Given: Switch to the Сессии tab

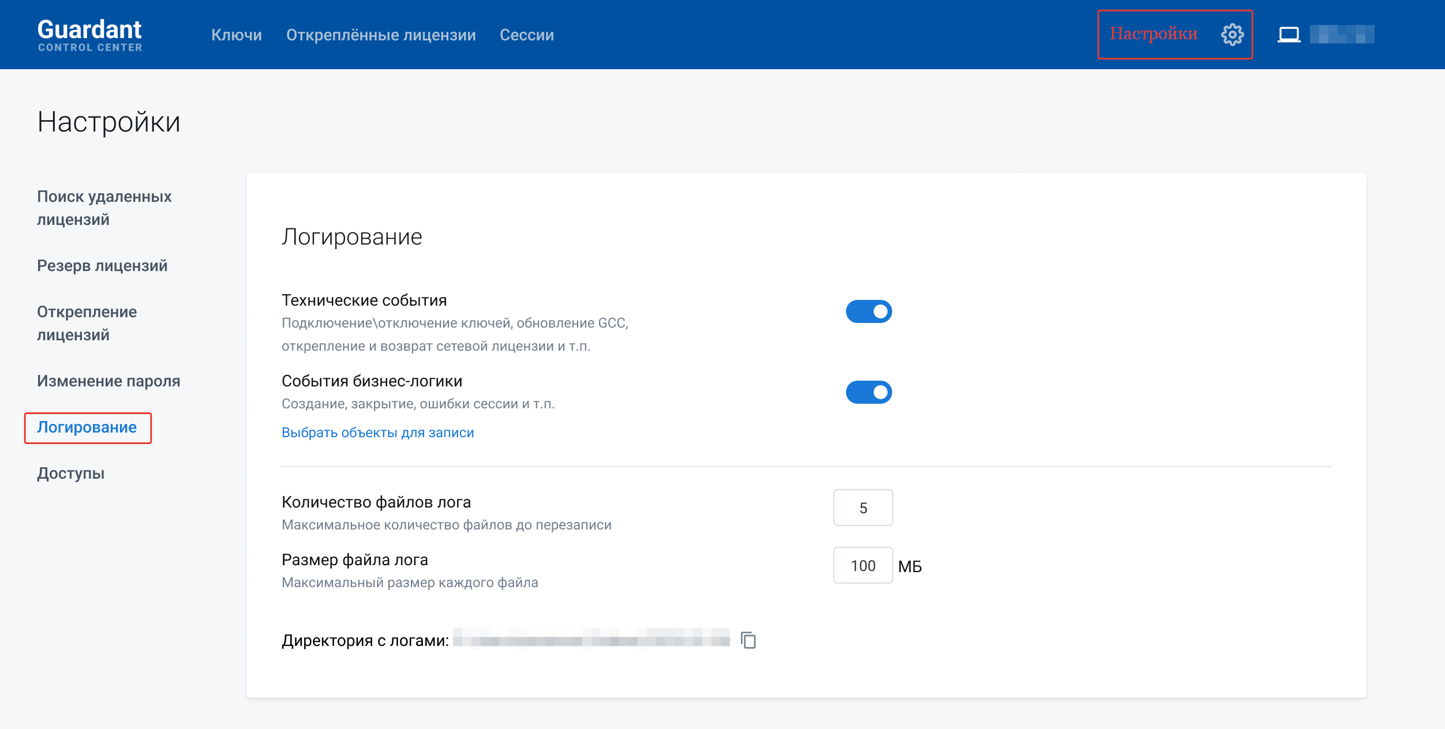Looking at the screenshot, I should tap(526, 35).
